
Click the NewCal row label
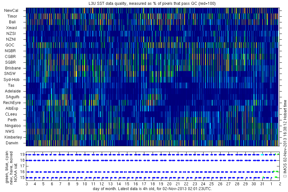[x=11, y=11]
